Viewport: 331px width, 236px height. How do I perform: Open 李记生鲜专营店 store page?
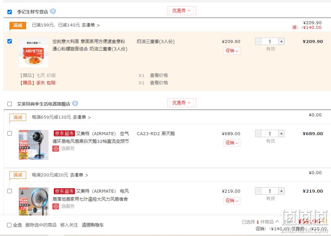33,12
